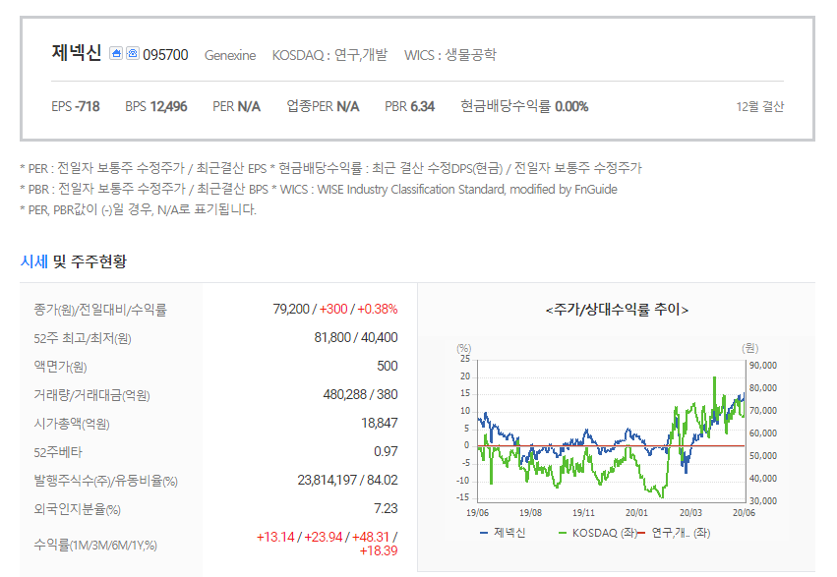Click the 외국인지분율(%) row label
The height and width of the screenshot is (577, 837).
click(77, 509)
